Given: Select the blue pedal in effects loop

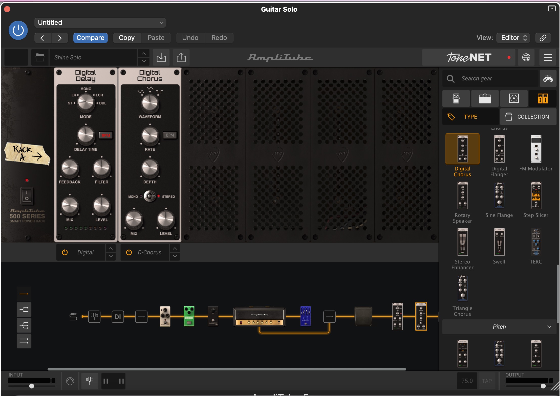Looking at the screenshot, I should pos(306,316).
